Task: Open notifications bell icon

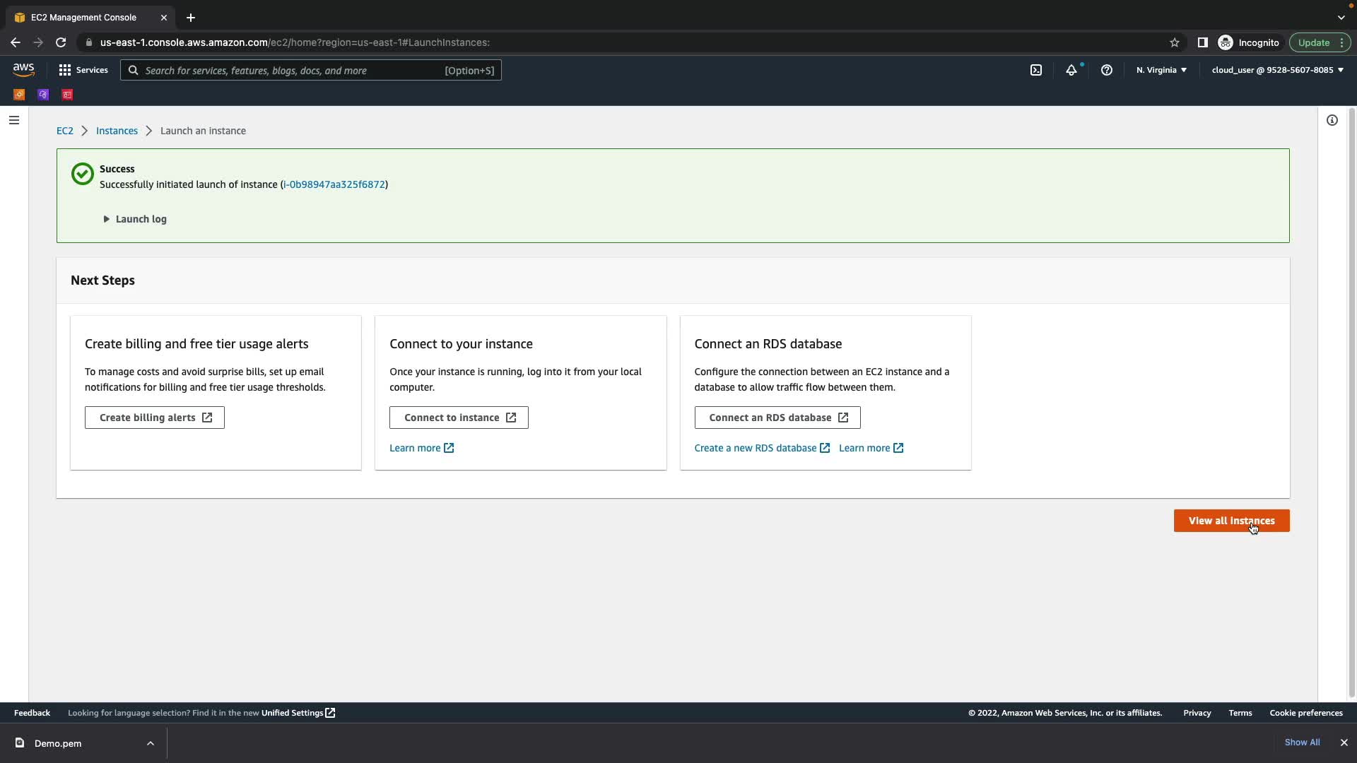Action: tap(1071, 70)
